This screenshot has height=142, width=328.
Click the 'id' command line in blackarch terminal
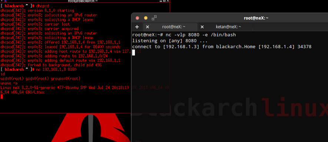coord(3,74)
